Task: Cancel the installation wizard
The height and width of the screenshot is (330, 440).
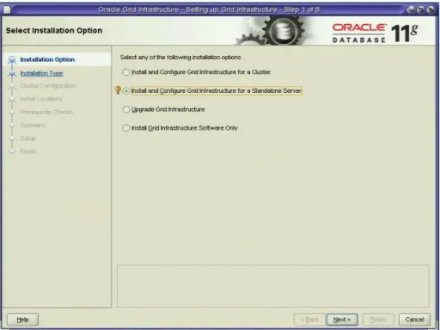Action: [414, 320]
